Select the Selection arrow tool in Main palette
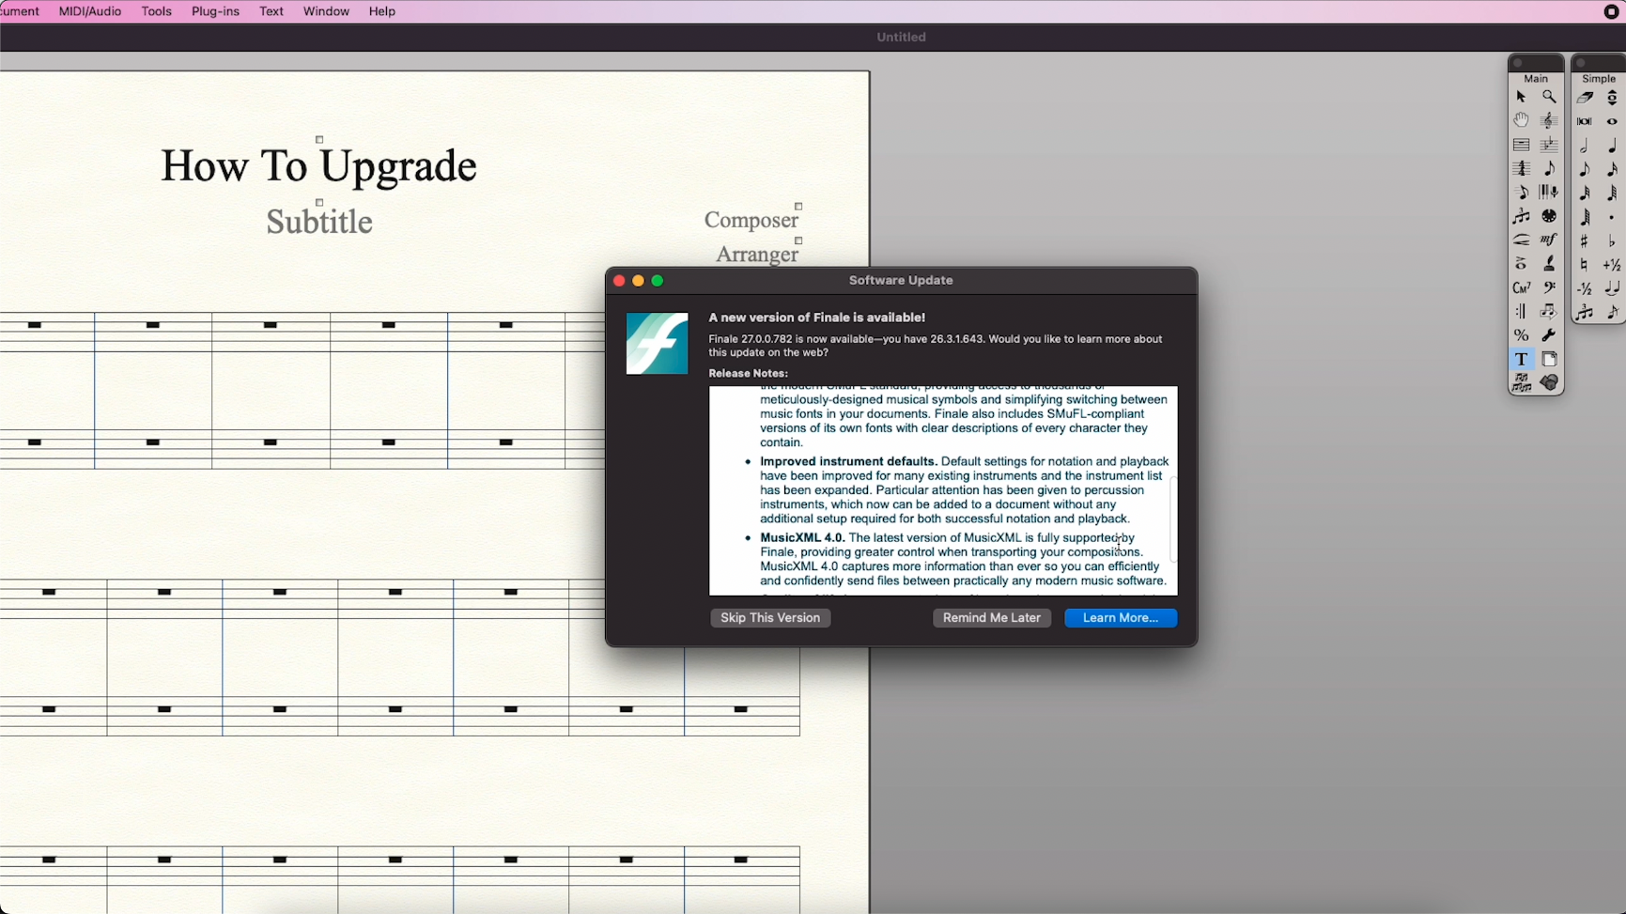The image size is (1626, 914). [1521, 97]
